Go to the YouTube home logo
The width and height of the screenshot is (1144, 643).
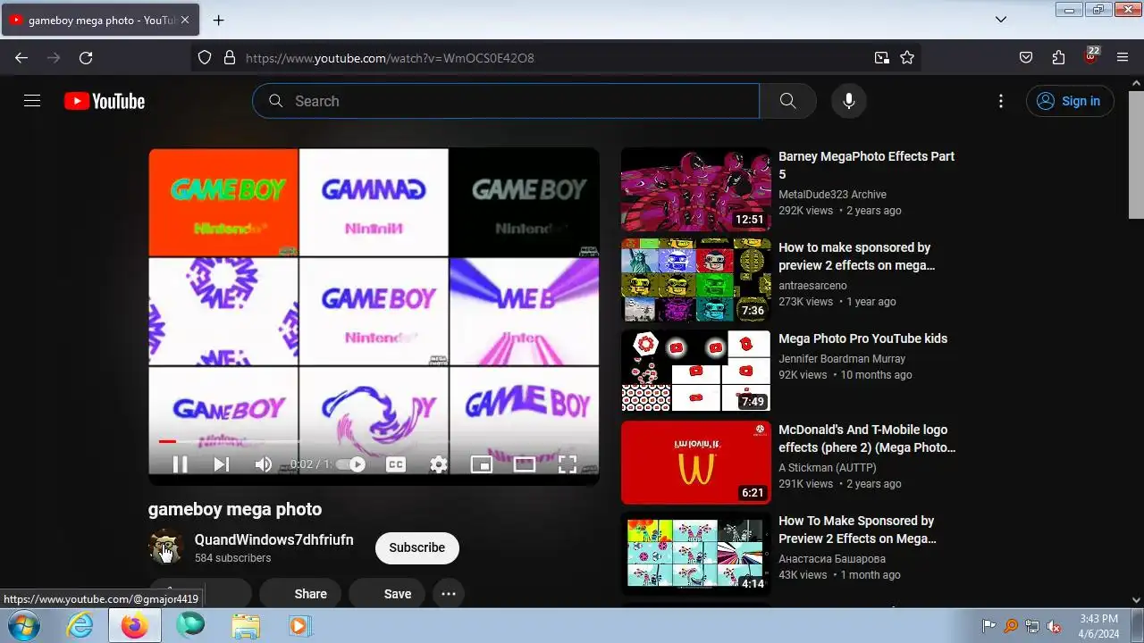(105, 101)
